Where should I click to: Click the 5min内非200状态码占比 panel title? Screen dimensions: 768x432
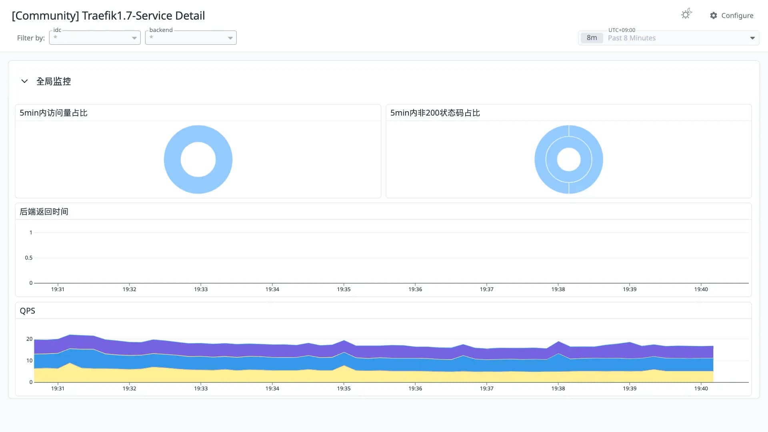[435, 113]
